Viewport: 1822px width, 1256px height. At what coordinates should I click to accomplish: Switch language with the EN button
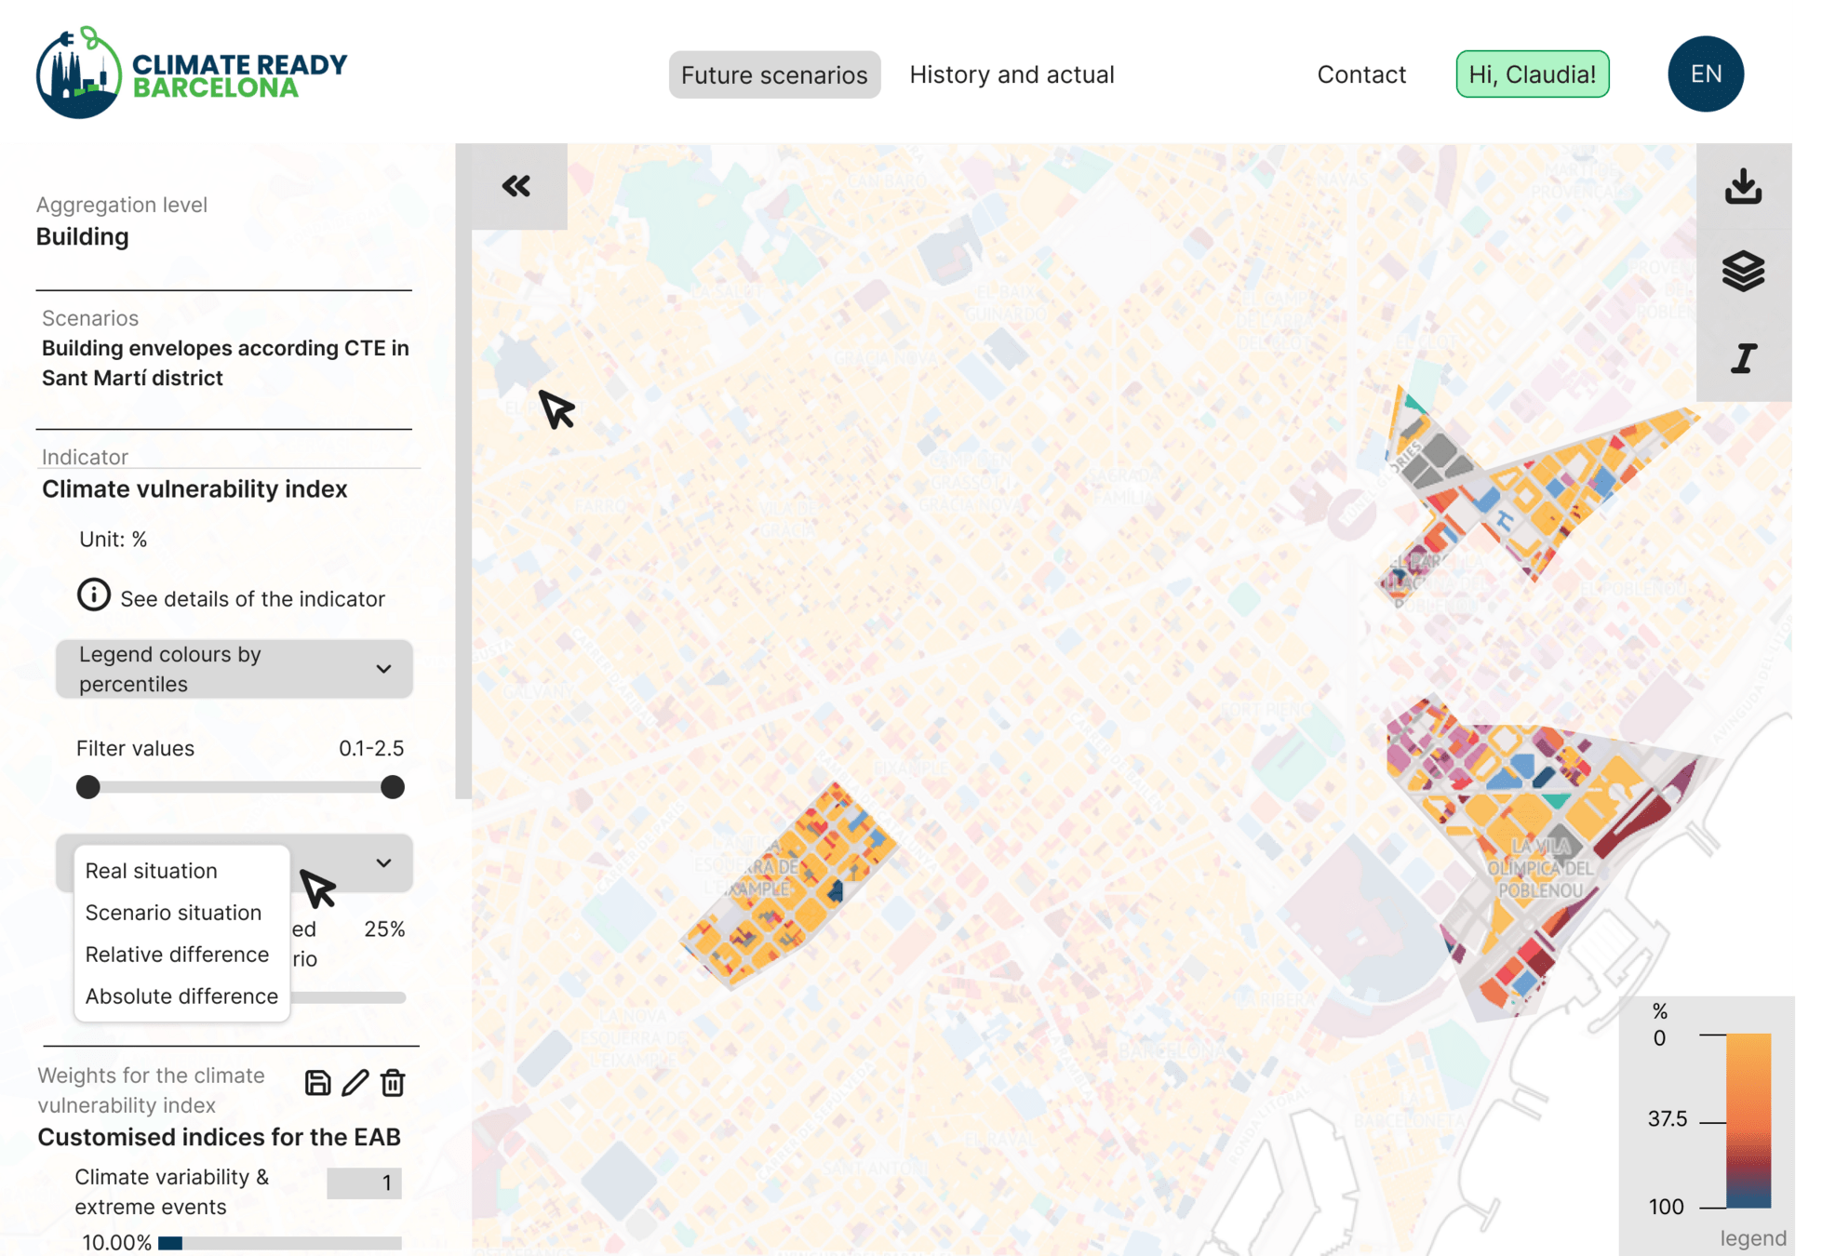point(1705,73)
